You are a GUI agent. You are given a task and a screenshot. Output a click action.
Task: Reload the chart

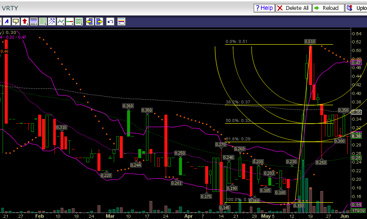pos(328,8)
